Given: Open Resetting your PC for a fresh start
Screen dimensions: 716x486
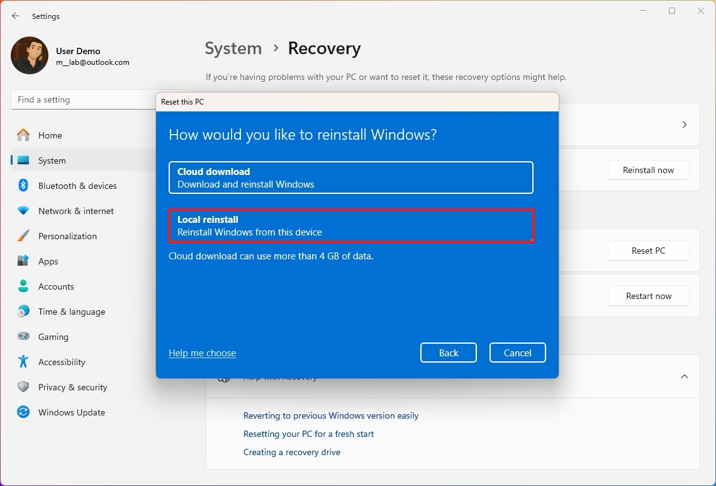Looking at the screenshot, I should [x=309, y=434].
